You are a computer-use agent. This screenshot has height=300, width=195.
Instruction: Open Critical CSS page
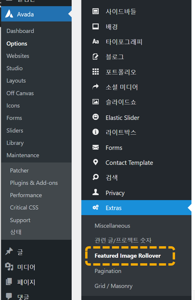click(24, 207)
